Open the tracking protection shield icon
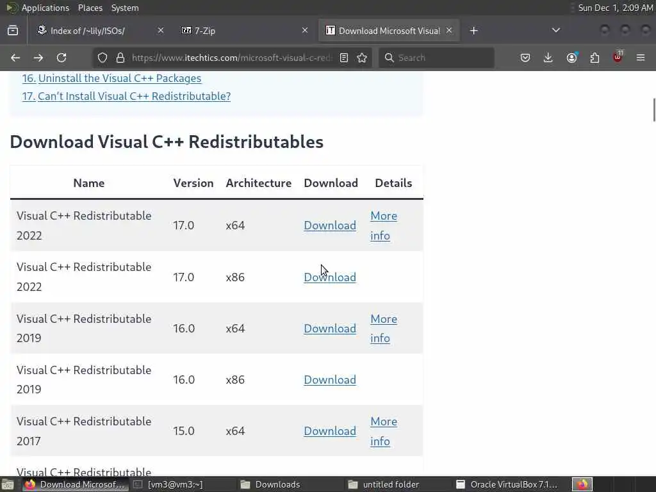This screenshot has height=492, width=656. click(x=102, y=58)
